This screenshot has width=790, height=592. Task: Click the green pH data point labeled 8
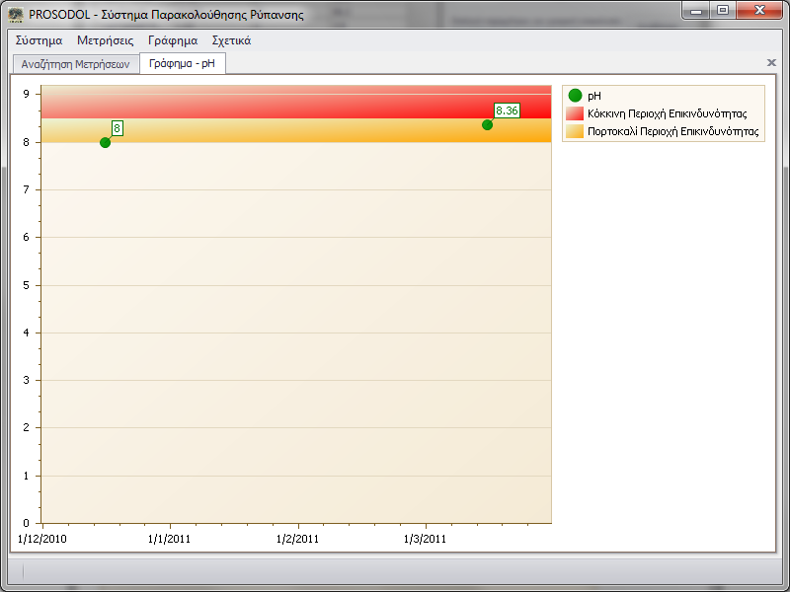[105, 143]
